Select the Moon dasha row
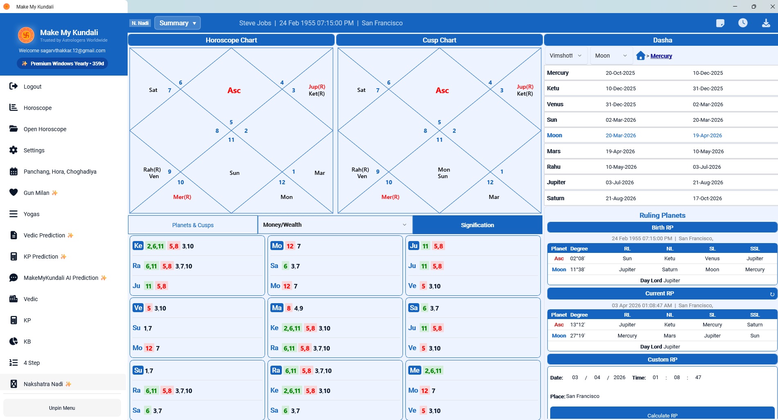 pyautogui.click(x=661, y=135)
